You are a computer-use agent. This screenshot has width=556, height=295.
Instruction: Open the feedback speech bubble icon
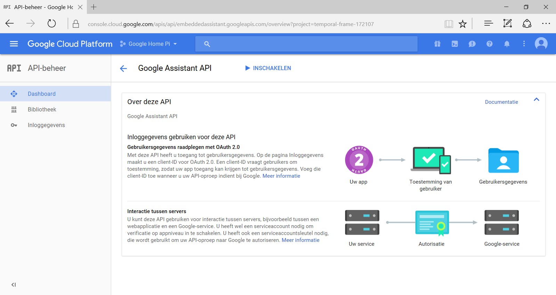(x=472, y=44)
